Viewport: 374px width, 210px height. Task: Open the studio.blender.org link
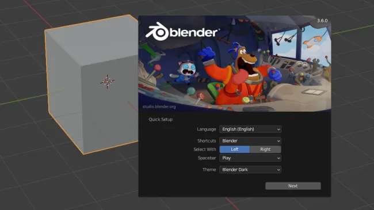159,106
